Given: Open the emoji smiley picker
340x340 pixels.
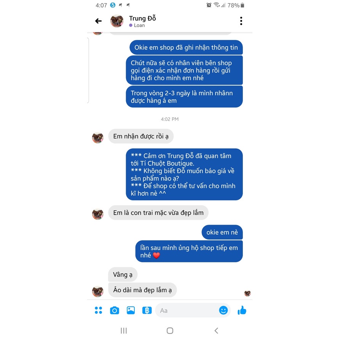Looking at the screenshot, I should pos(223,310).
